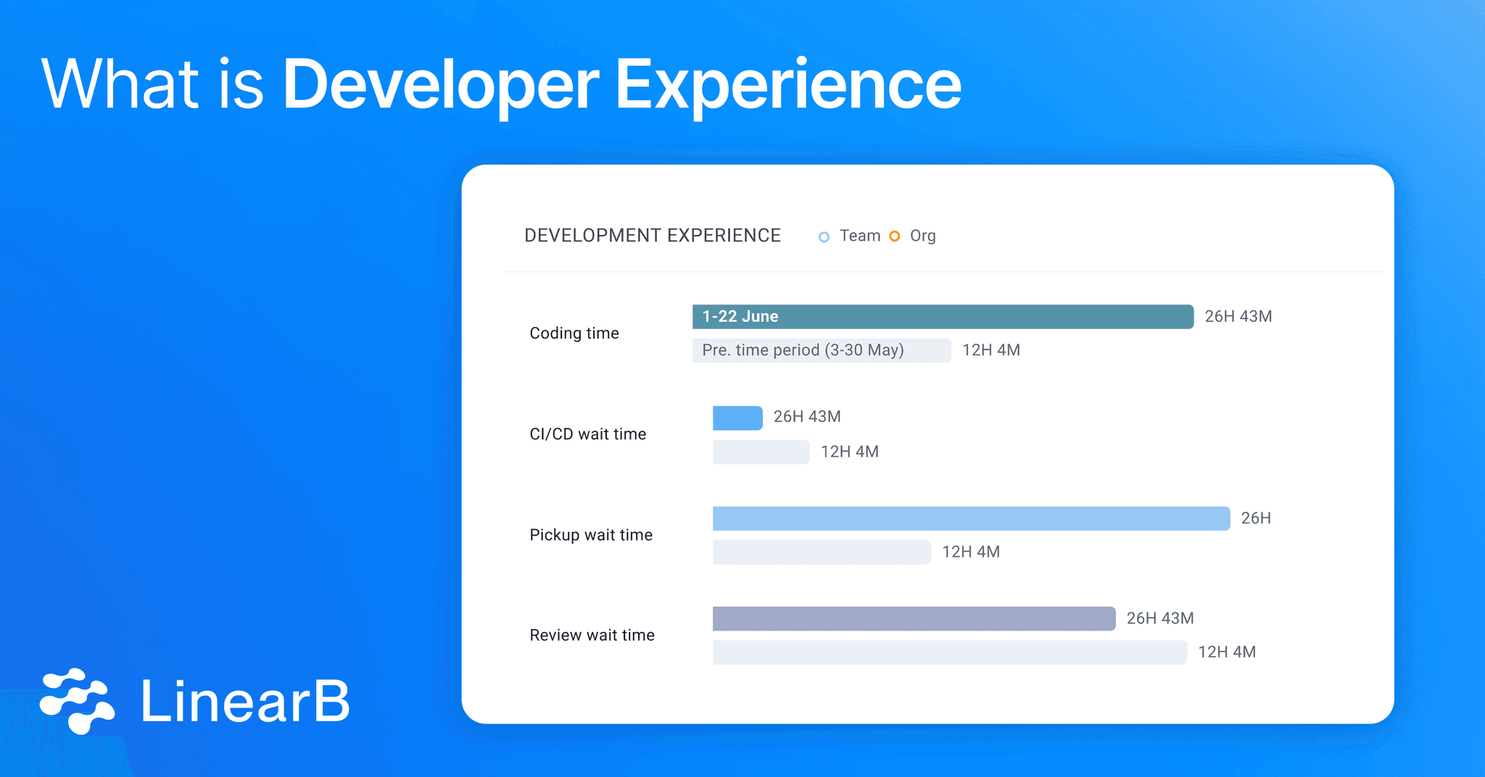Viewport: 1485px width, 777px height.
Task: Click the 12H 4M value under coding time
Action: click(990, 350)
